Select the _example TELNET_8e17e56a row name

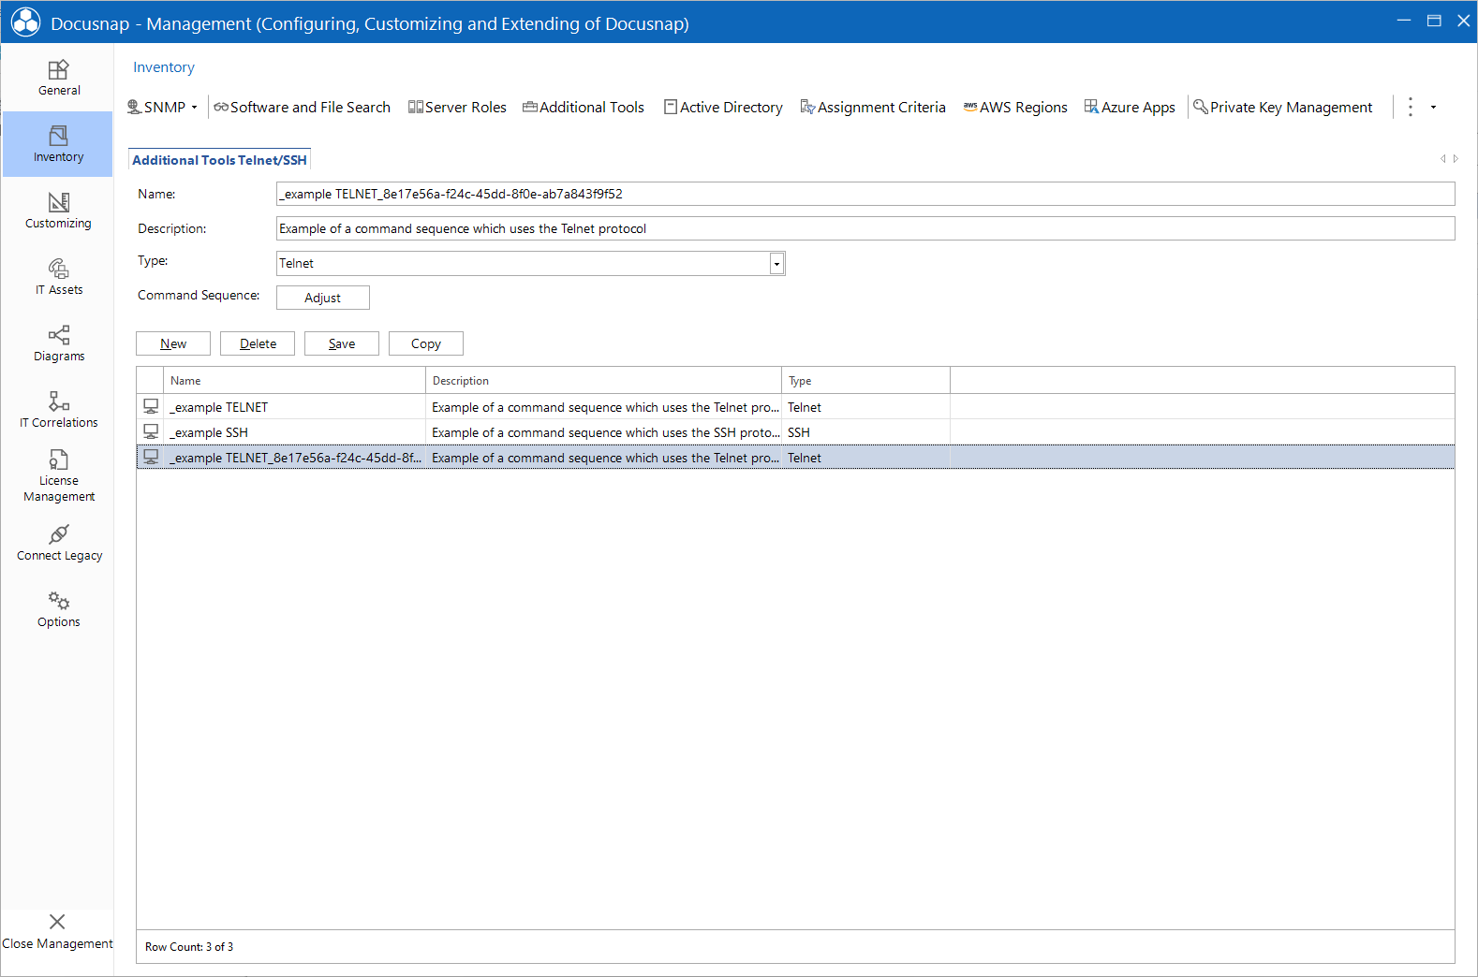click(295, 458)
